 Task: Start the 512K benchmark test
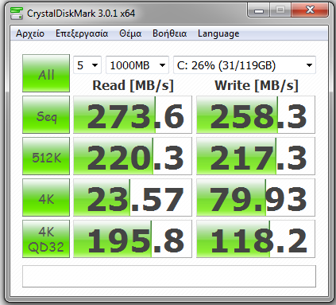46,156
